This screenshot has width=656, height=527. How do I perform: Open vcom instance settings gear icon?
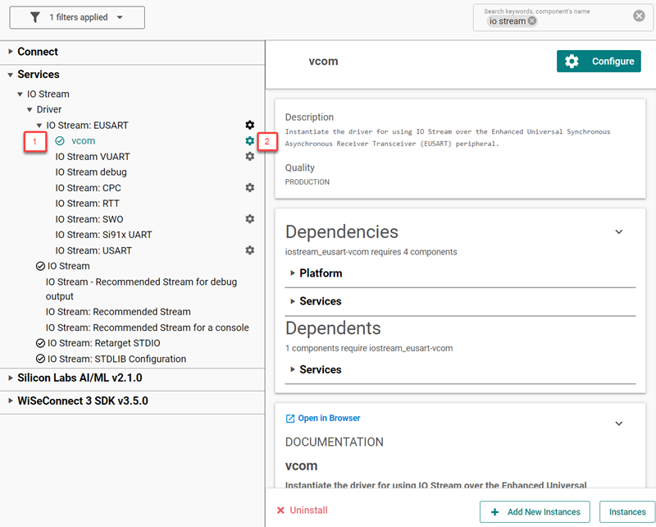point(250,141)
